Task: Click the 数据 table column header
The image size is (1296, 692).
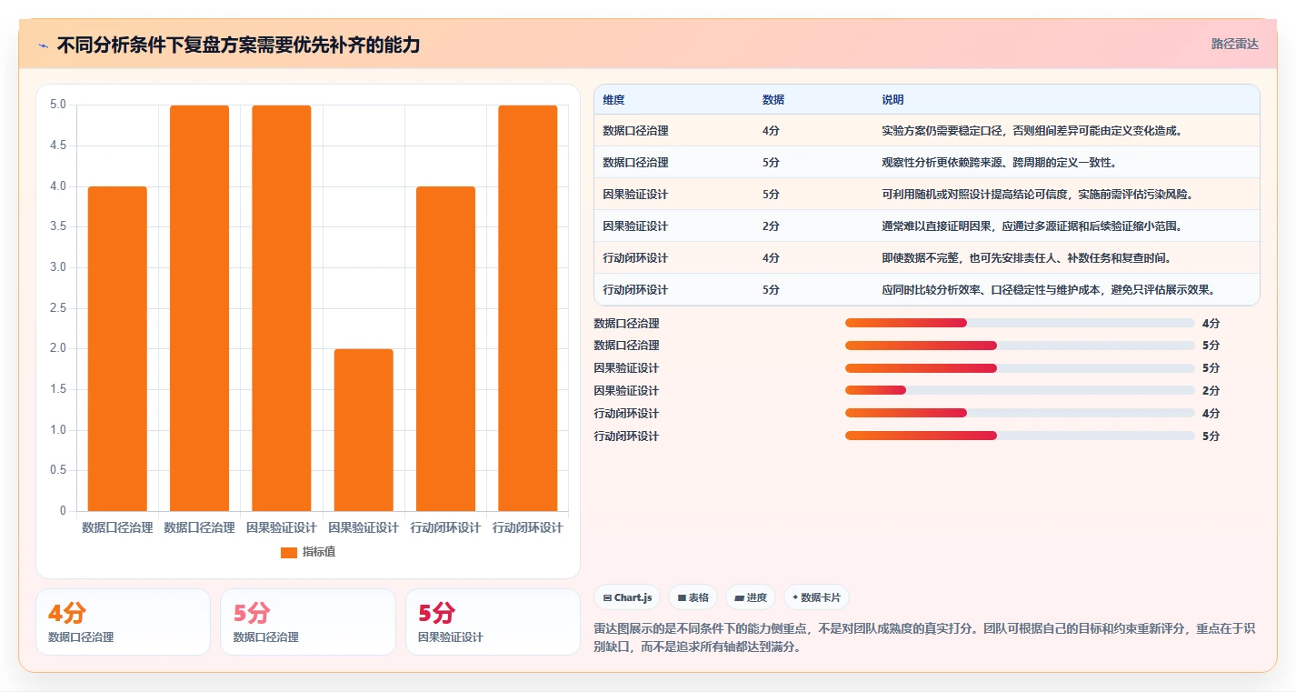Action: coord(773,100)
